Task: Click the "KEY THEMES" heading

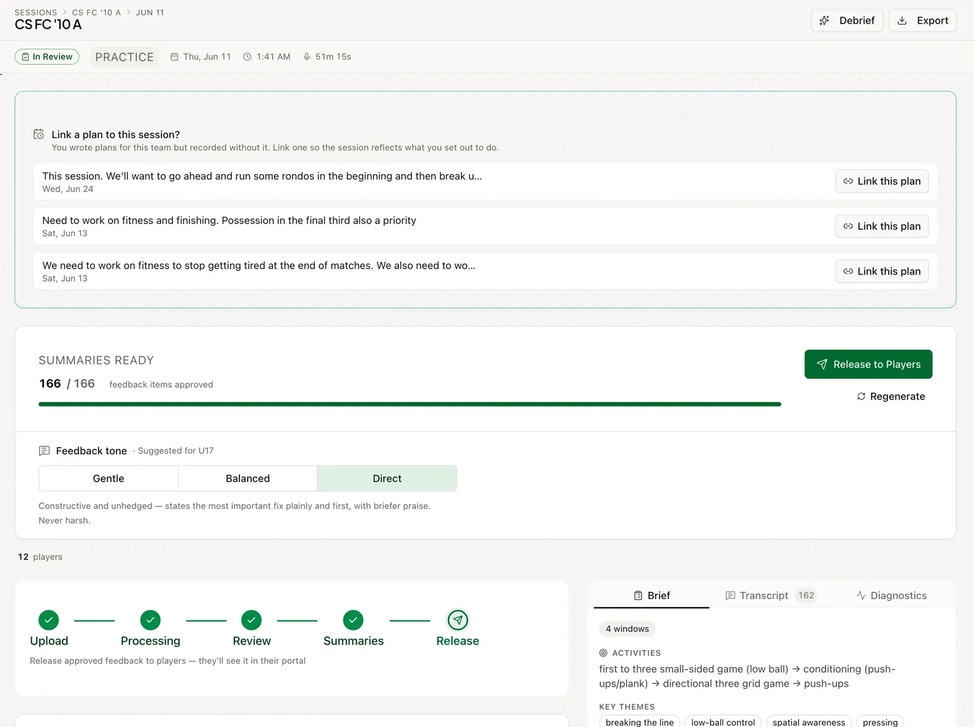Action: point(627,707)
